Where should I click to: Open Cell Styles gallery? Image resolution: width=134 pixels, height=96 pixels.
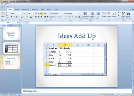coord(98,15)
